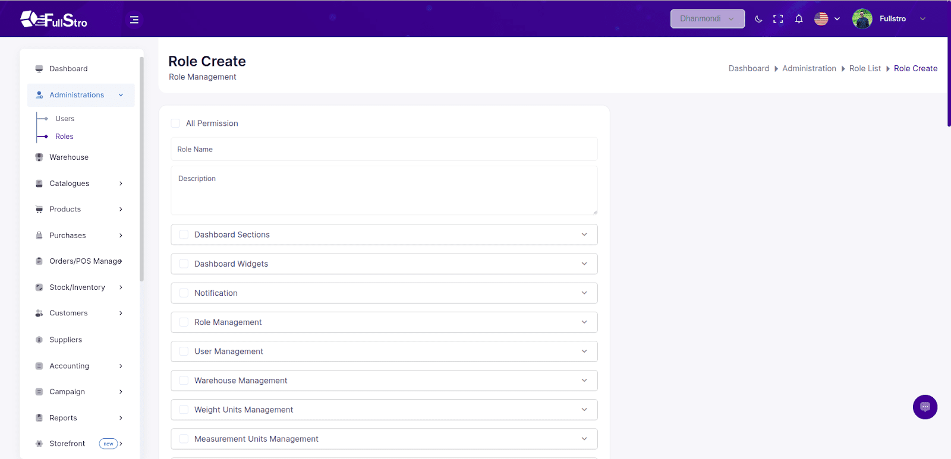Expand Measurement Units Management chevron
This screenshot has width=951, height=459.
[584, 438]
